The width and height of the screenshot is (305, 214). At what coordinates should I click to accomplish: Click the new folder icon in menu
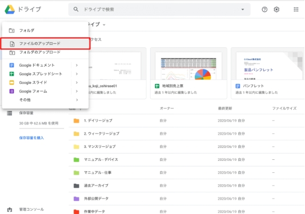[11, 30]
